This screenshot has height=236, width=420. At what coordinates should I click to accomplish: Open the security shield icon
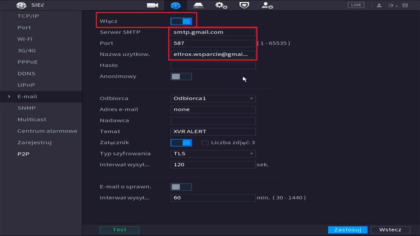[x=244, y=5]
